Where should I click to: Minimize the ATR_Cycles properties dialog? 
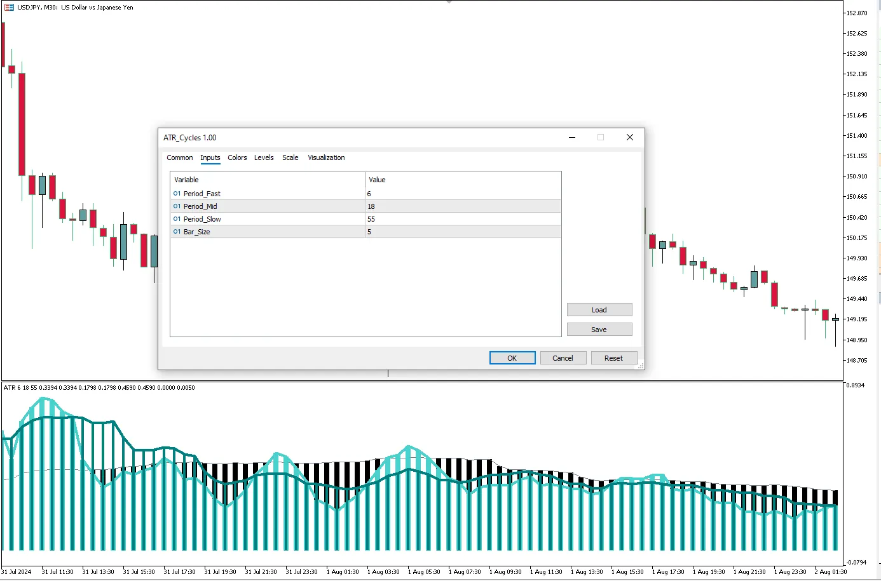click(572, 137)
